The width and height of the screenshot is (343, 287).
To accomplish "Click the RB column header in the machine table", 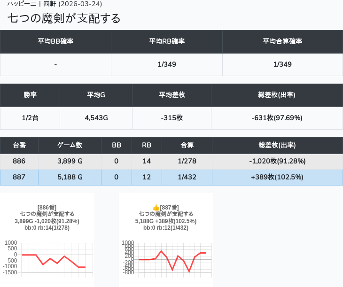I will pyautogui.click(x=147, y=145).
